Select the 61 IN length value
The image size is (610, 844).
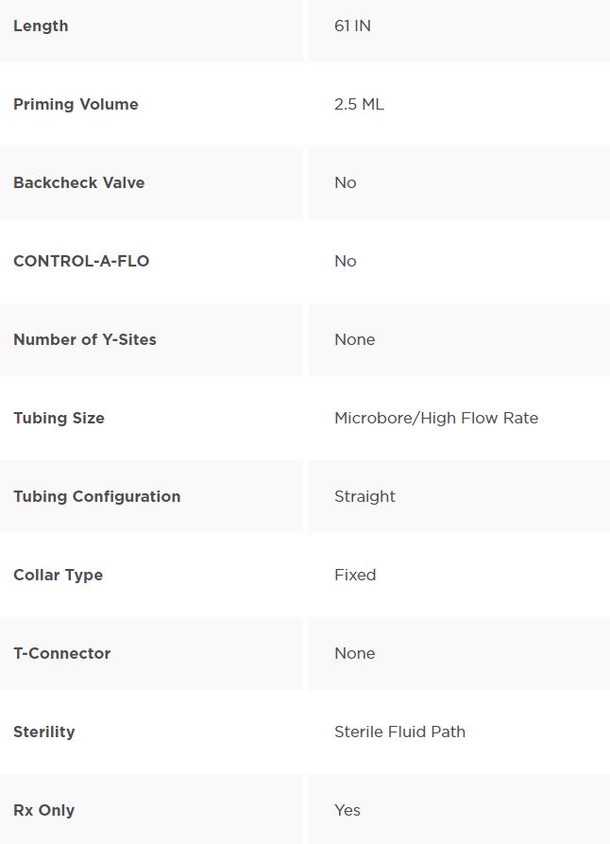(x=352, y=26)
